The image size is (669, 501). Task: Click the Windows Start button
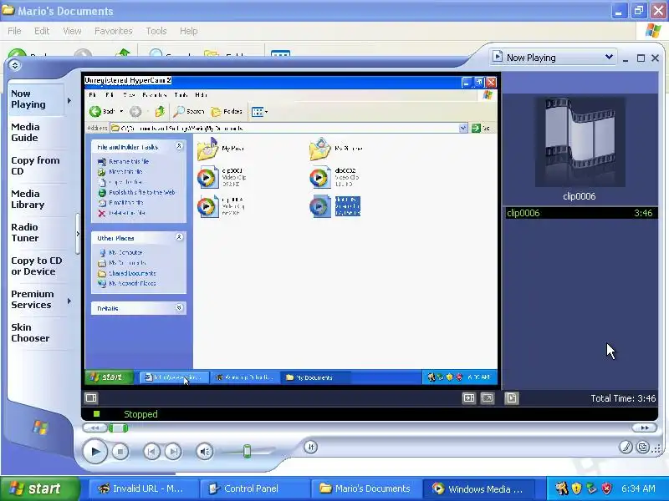(x=40, y=488)
